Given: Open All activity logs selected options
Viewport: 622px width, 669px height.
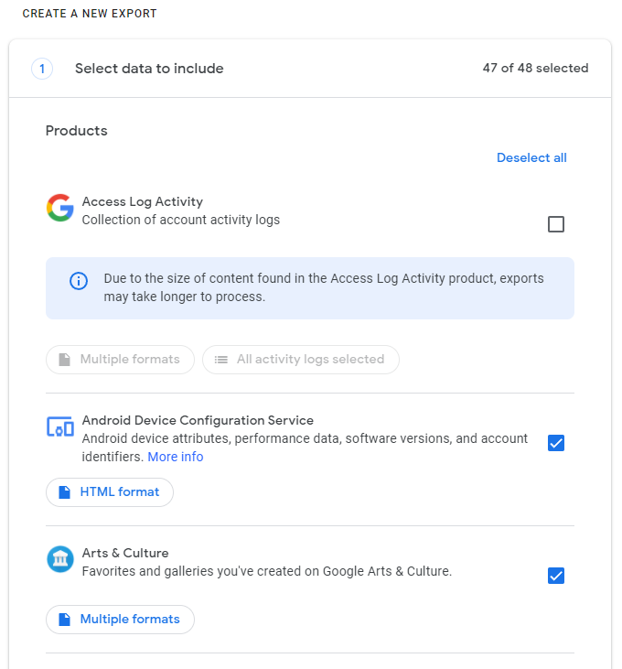Looking at the screenshot, I should pyautogui.click(x=301, y=360).
